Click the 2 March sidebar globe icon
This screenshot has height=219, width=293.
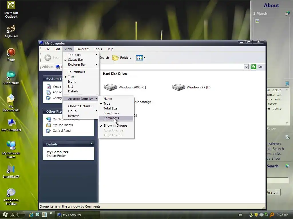coord(287,13)
